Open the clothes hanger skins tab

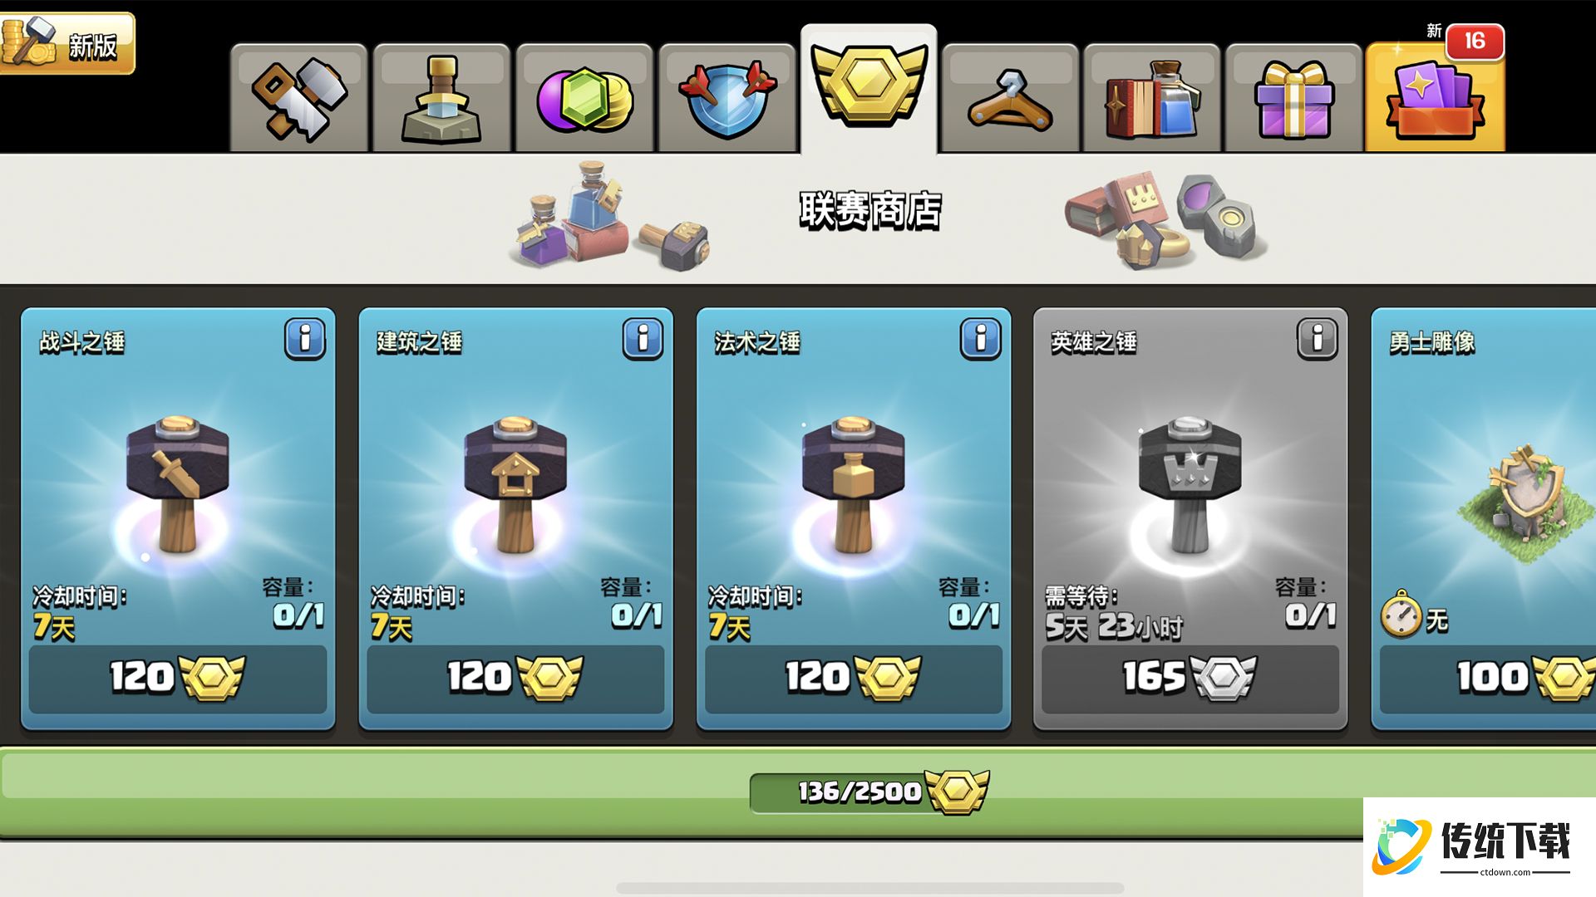click(x=1011, y=98)
